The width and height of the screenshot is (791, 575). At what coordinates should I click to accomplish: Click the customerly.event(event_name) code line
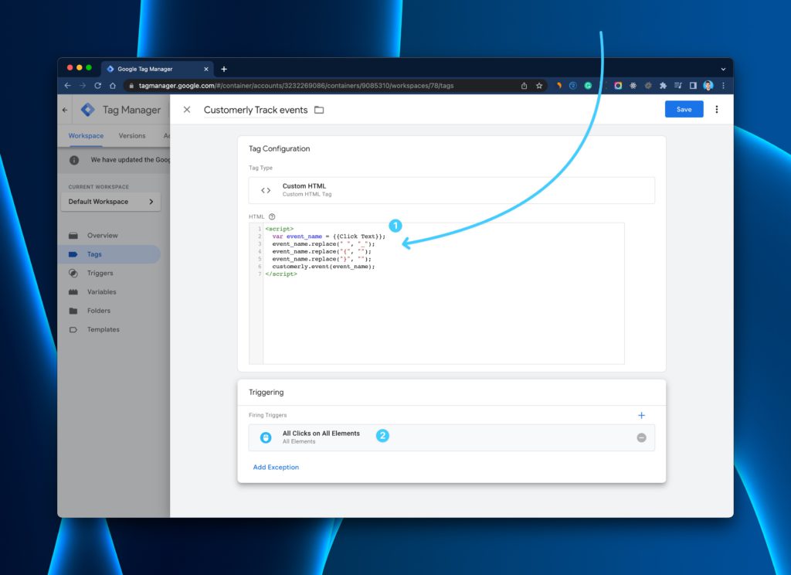click(324, 267)
